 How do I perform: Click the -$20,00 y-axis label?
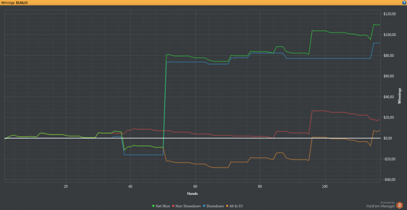(390, 159)
